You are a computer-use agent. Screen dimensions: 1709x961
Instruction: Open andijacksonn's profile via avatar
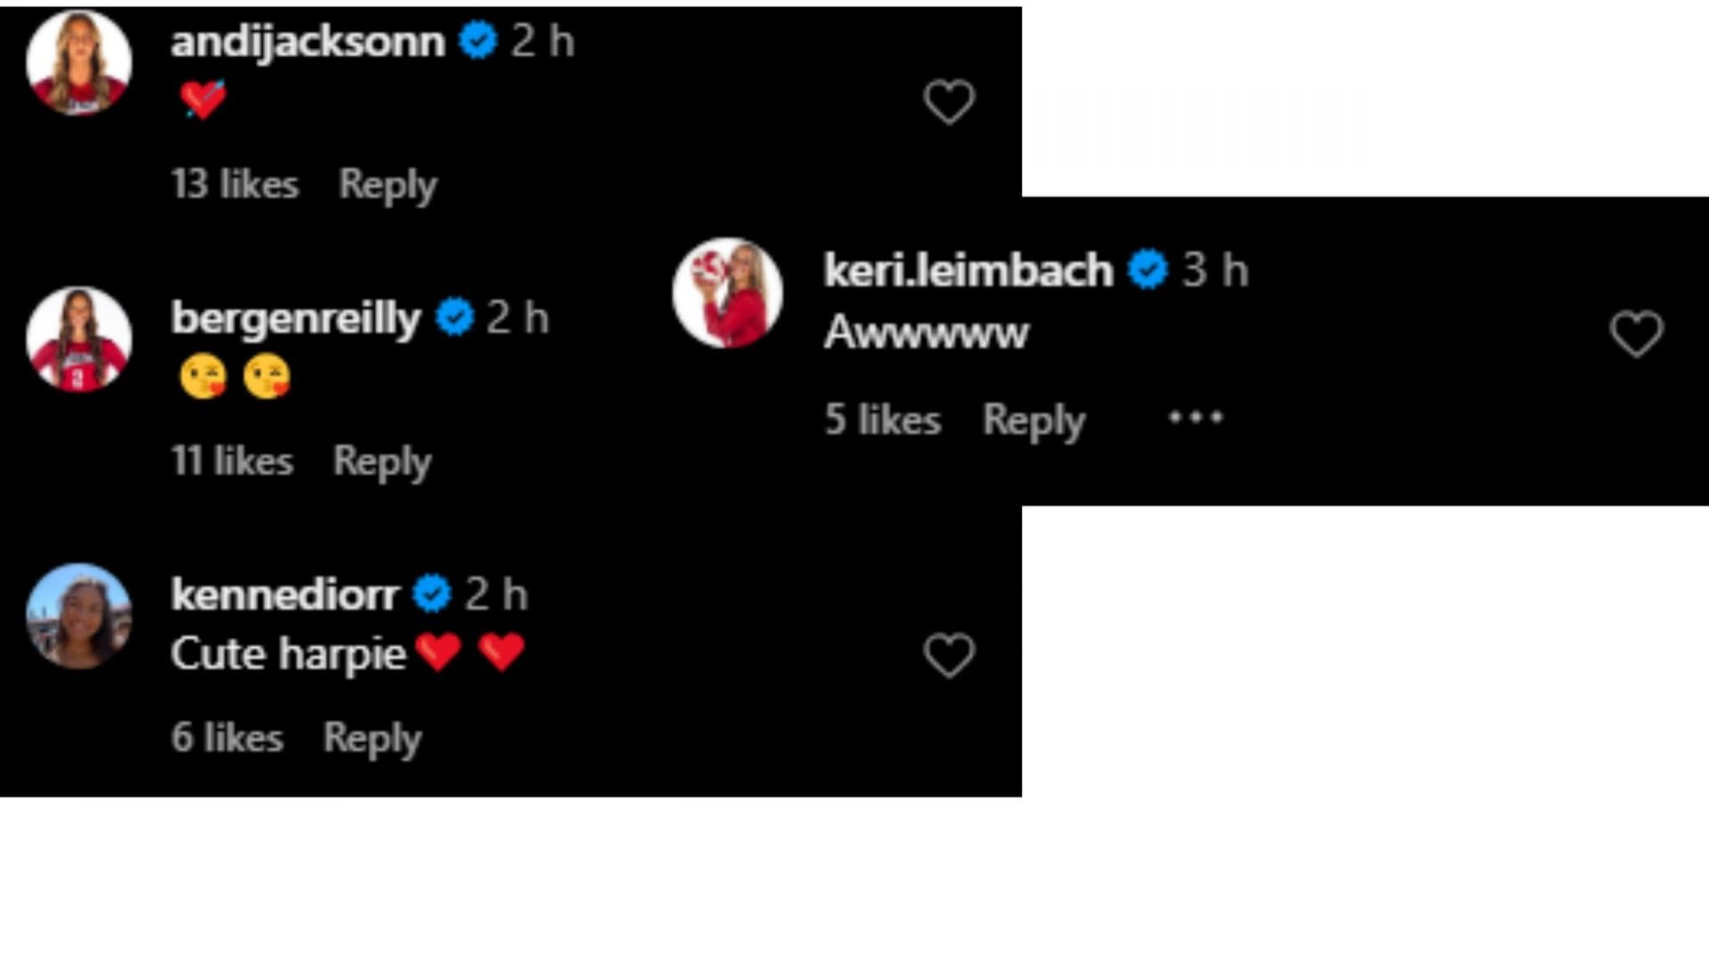coord(80,62)
